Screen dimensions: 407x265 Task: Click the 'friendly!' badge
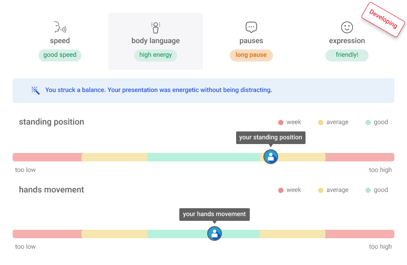(x=347, y=55)
